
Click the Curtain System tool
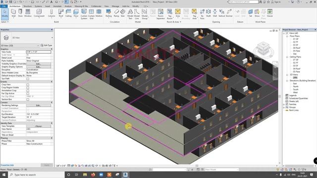[84, 14]
